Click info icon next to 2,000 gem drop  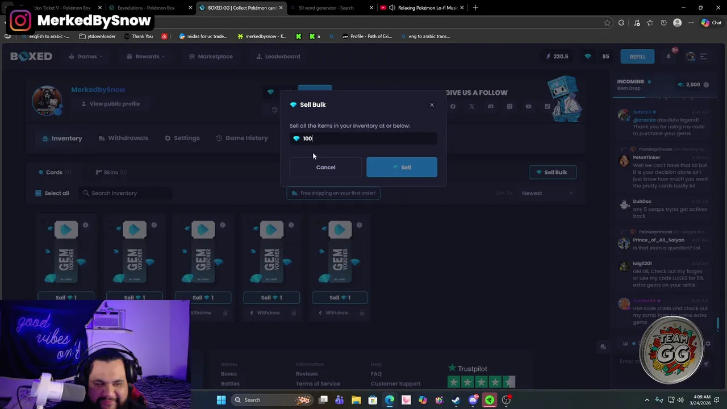point(706,85)
